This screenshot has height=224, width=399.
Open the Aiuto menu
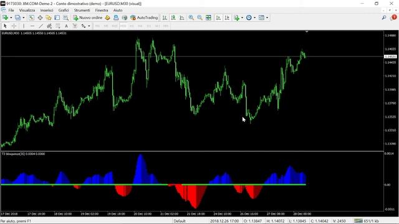(118, 10)
